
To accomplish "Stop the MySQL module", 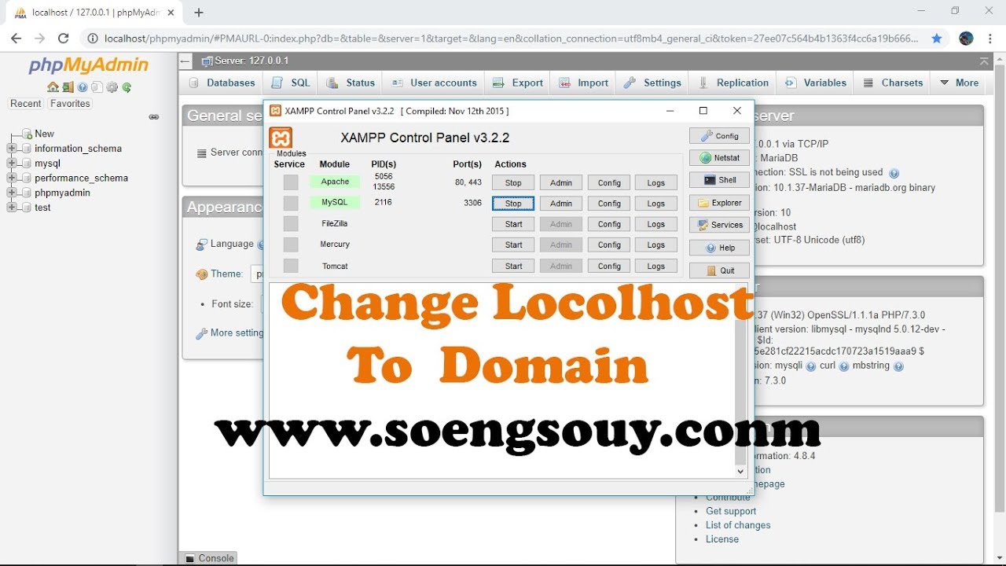I will 513,204.
